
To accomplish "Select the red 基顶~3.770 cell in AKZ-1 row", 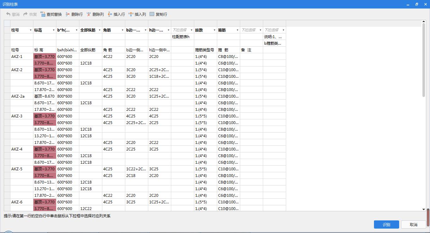I will pyautogui.click(x=45, y=57).
